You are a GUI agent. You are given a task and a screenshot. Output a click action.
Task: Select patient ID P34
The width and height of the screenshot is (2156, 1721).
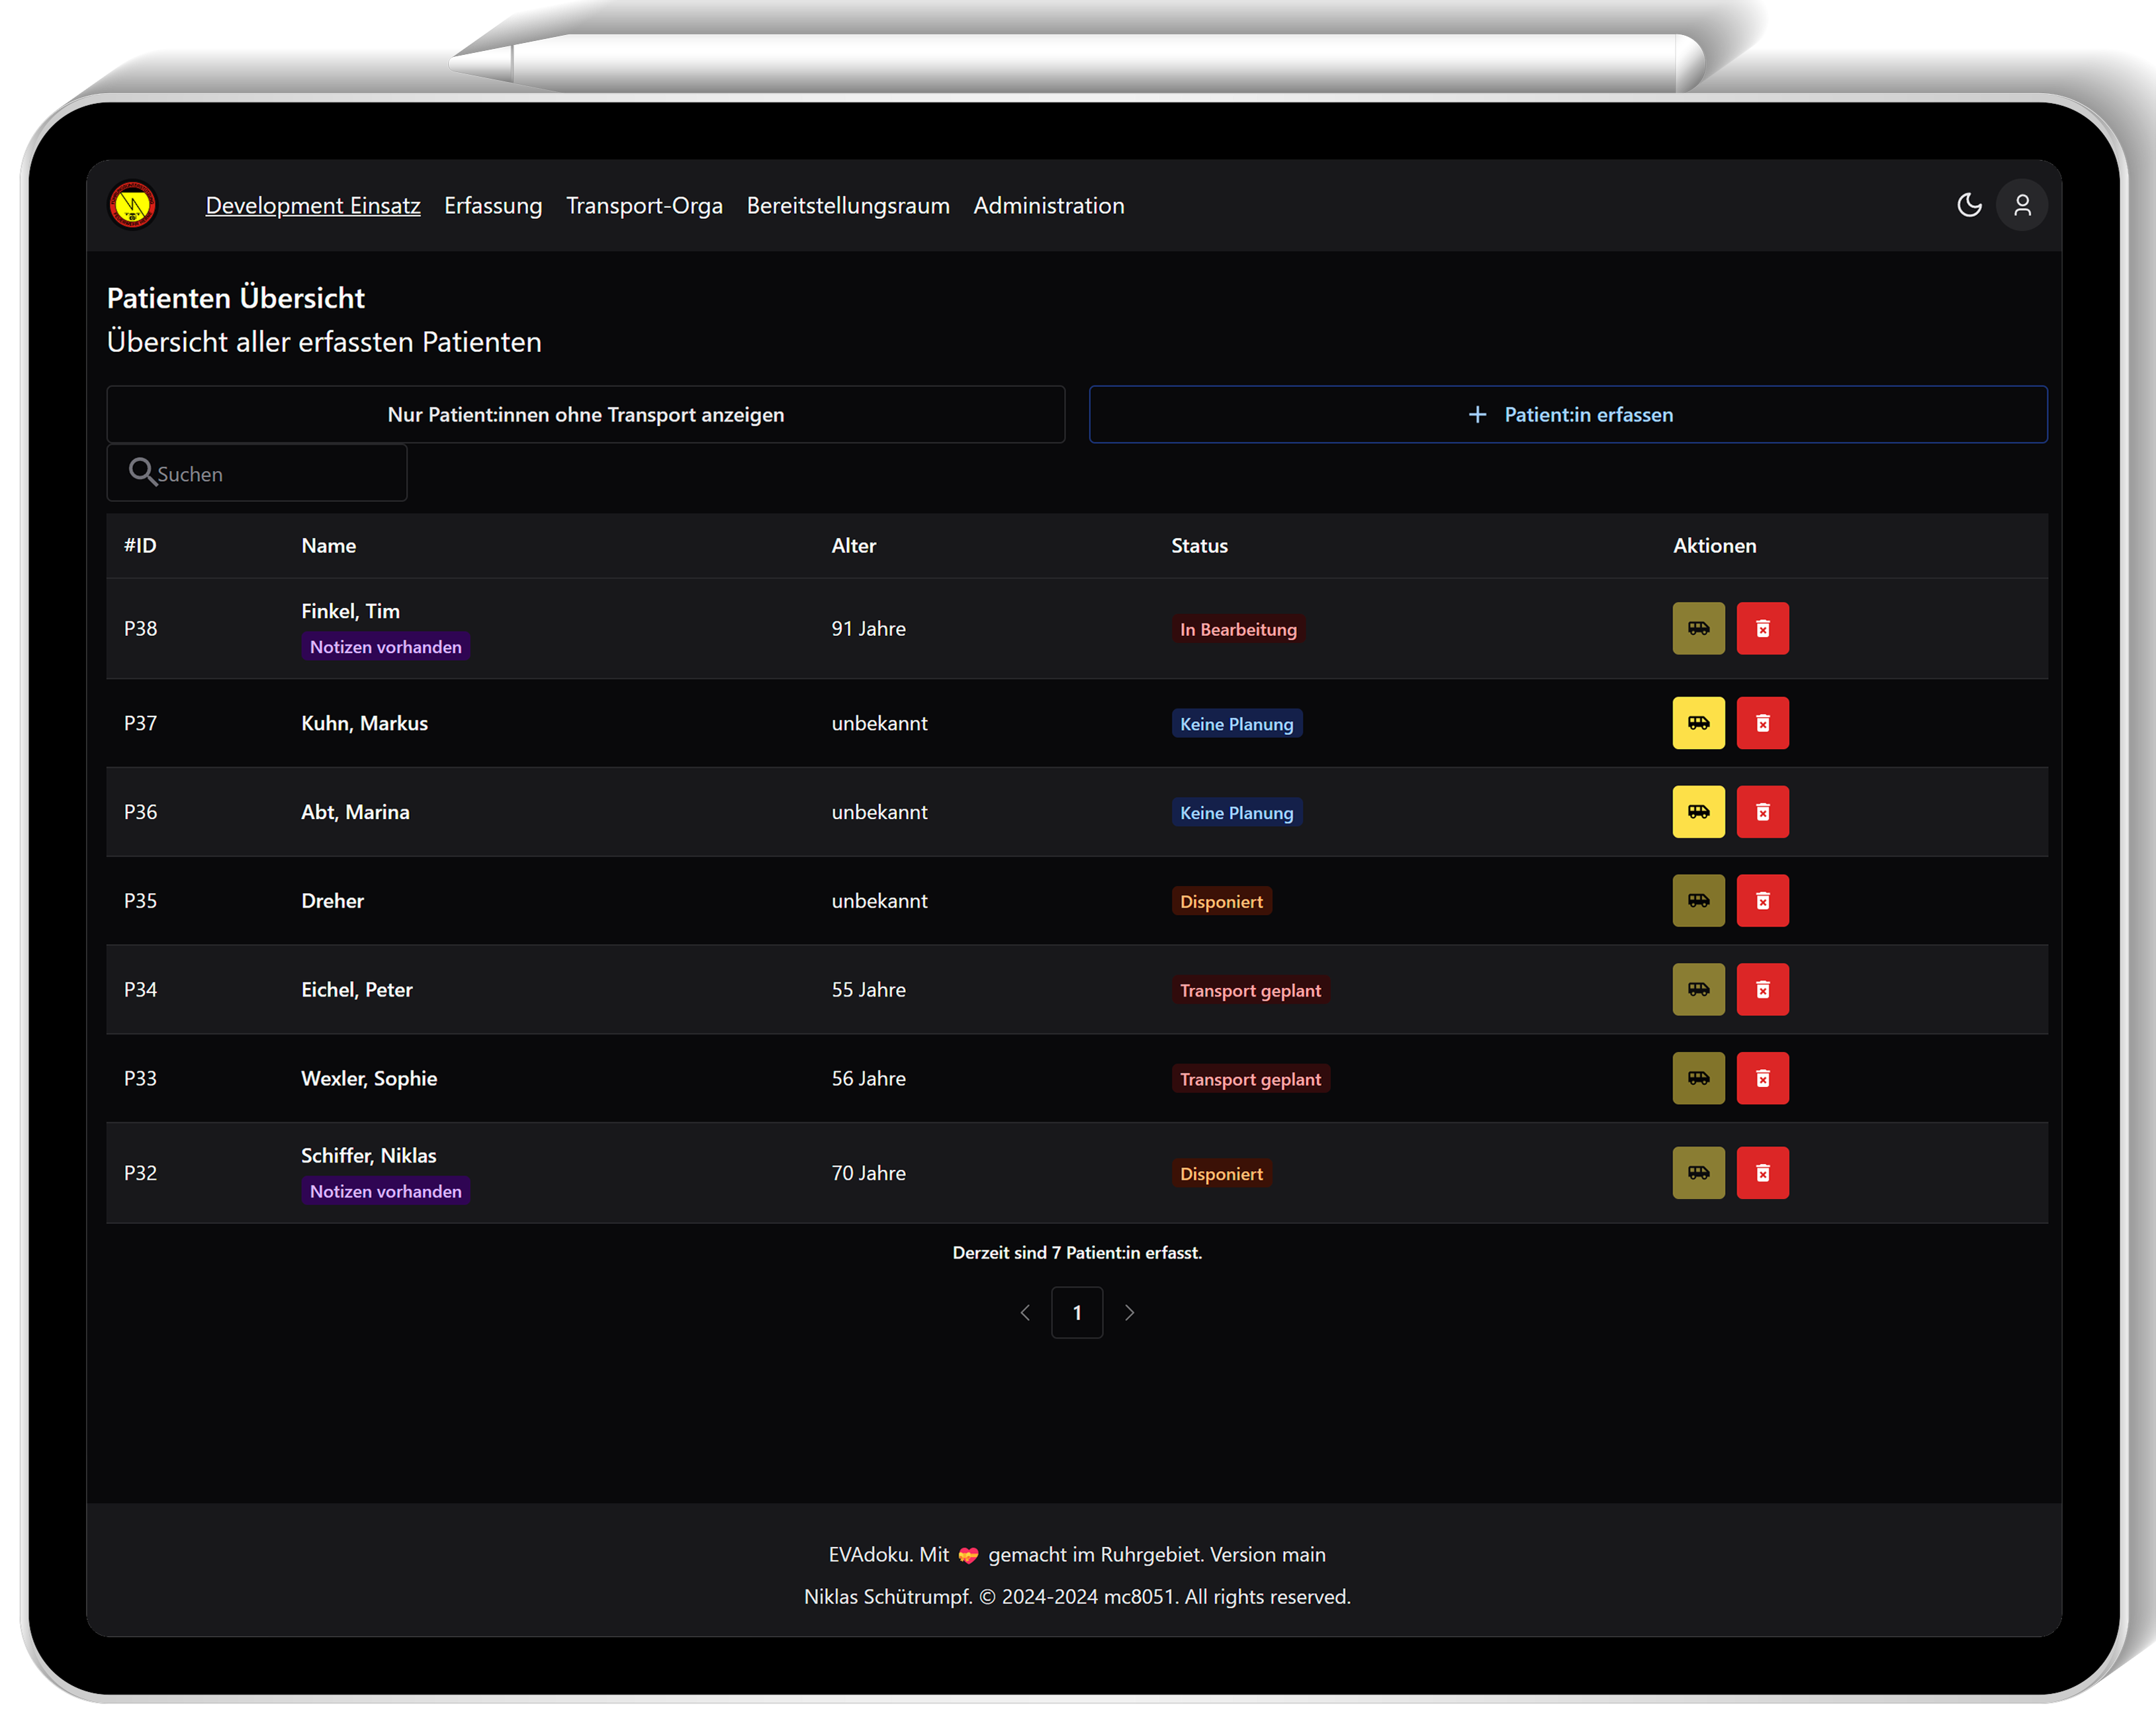[x=140, y=989]
